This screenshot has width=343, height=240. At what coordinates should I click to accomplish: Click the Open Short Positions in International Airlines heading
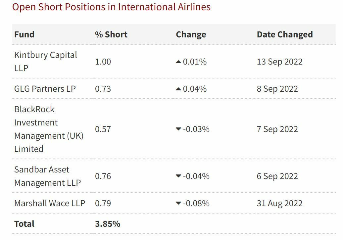111,7
